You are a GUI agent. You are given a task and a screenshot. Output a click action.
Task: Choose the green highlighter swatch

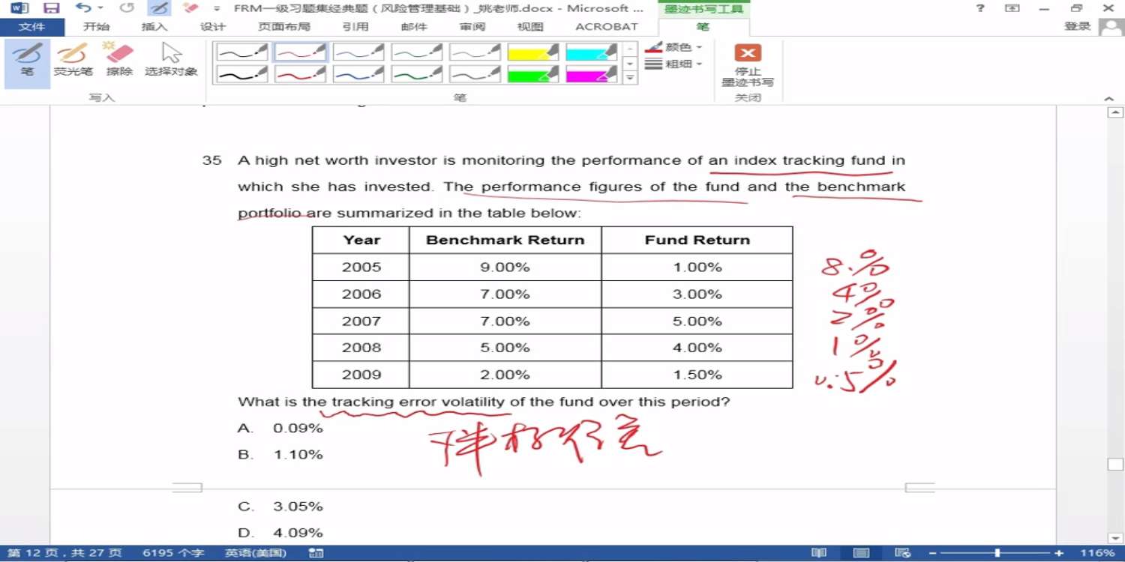[x=533, y=74]
